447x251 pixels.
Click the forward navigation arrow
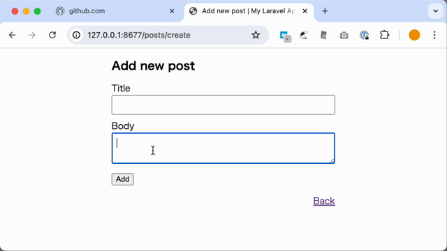click(32, 35)
